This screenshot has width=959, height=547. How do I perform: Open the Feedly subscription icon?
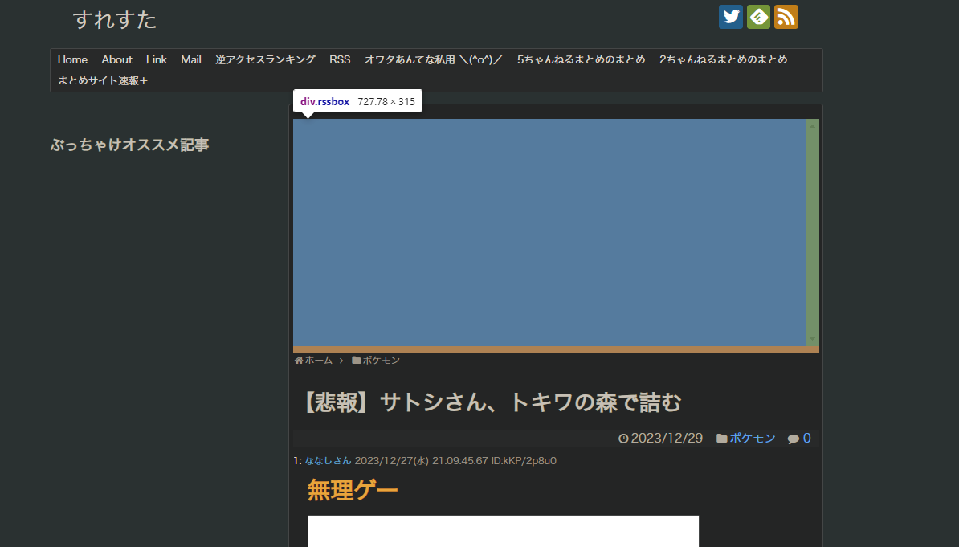click(x=758, y=16)
